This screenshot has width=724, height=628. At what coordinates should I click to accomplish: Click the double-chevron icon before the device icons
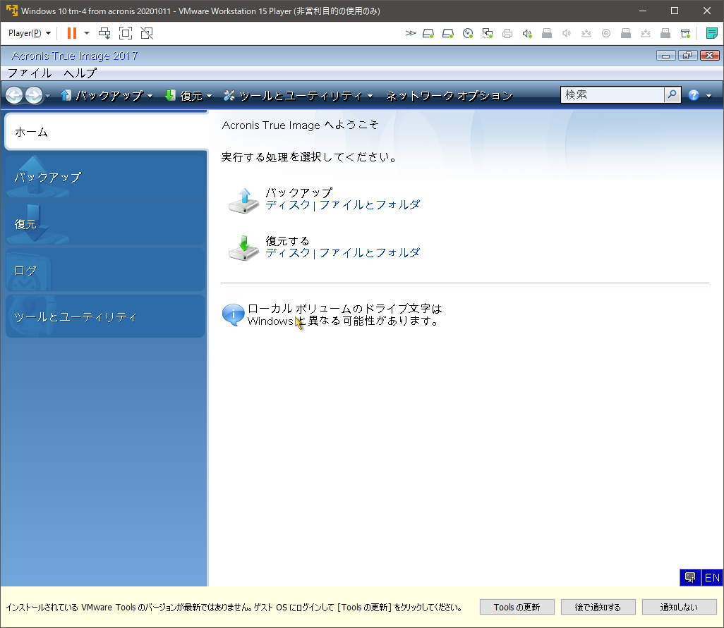[410, 33]
